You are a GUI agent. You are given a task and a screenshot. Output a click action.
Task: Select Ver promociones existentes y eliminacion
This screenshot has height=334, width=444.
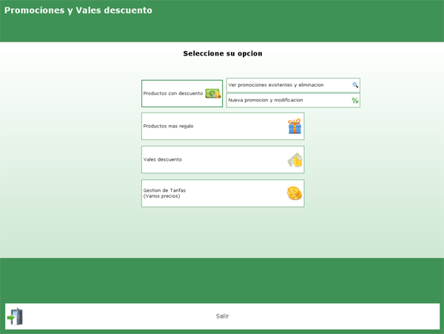276,85
